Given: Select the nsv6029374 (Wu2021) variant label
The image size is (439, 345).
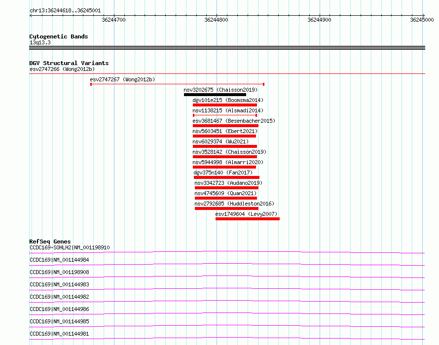Looking at the screenshot, I should [x=222, y=141].
